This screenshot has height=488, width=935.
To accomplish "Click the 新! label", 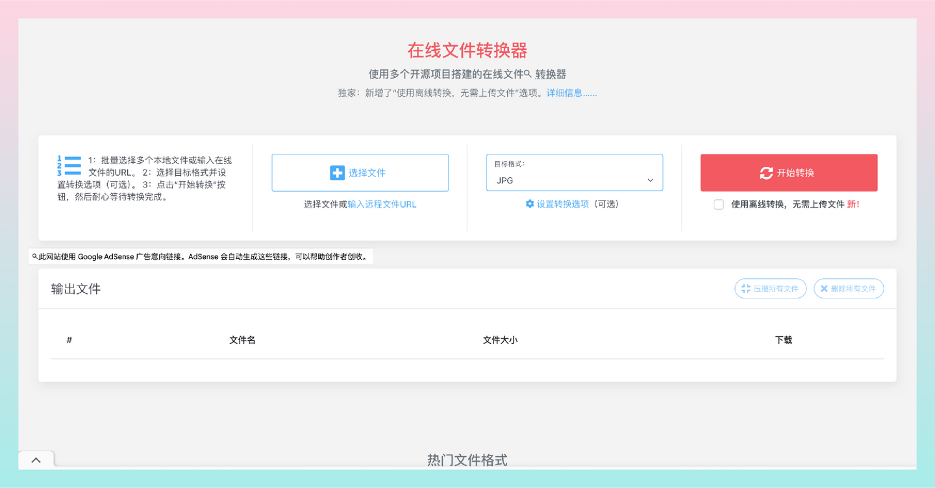I will pos(853,204).
